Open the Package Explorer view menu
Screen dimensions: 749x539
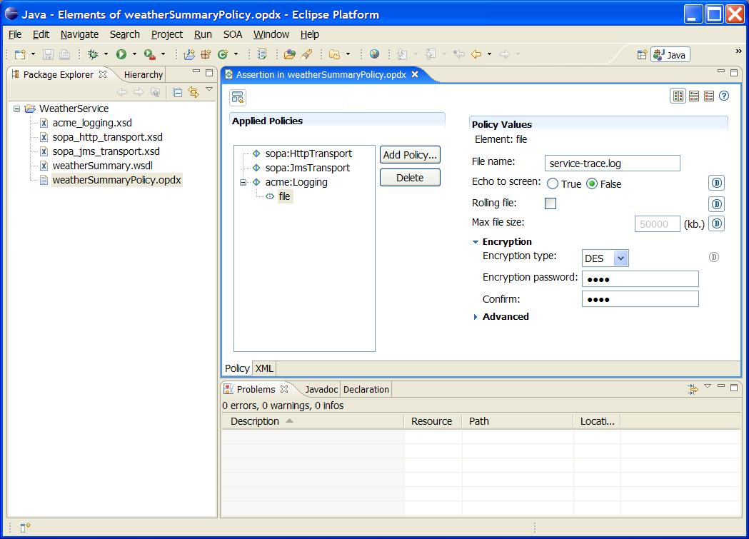pos(208,89)
